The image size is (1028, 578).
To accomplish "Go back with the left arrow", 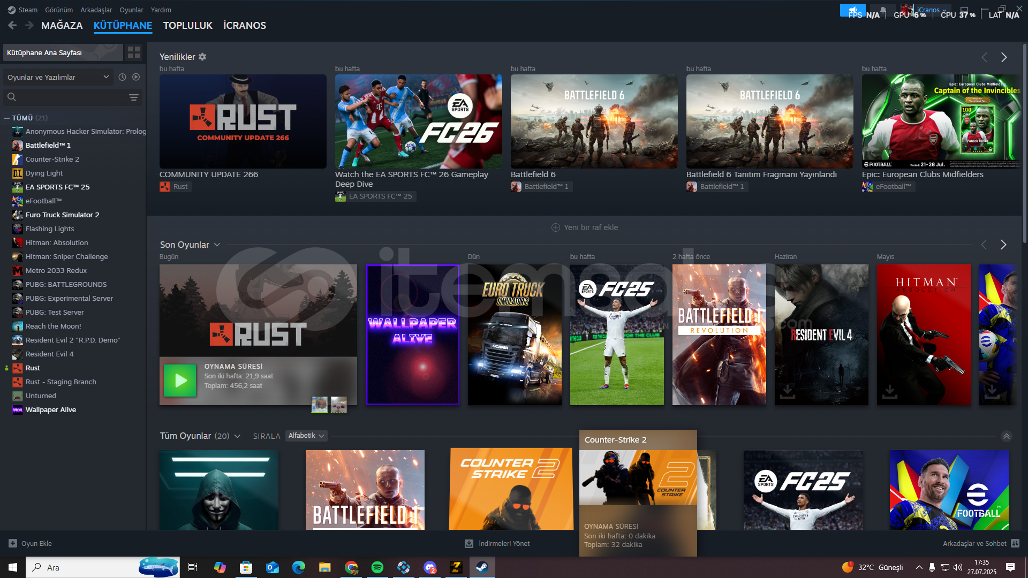I will [x=12, y=25].
